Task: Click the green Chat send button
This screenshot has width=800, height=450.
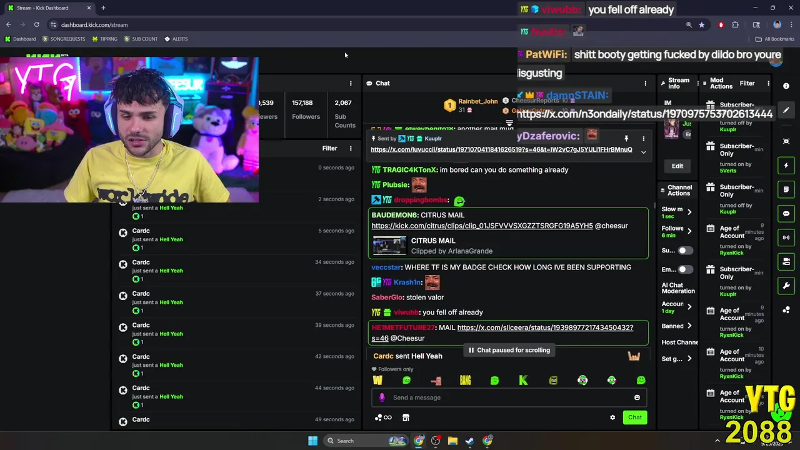Action: (635, 417)
